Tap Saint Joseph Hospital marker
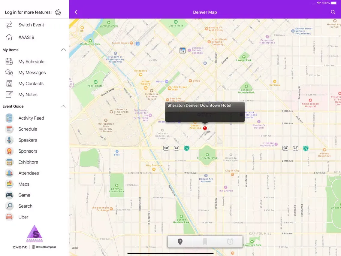Screen dimensions: 341x256 310,100
